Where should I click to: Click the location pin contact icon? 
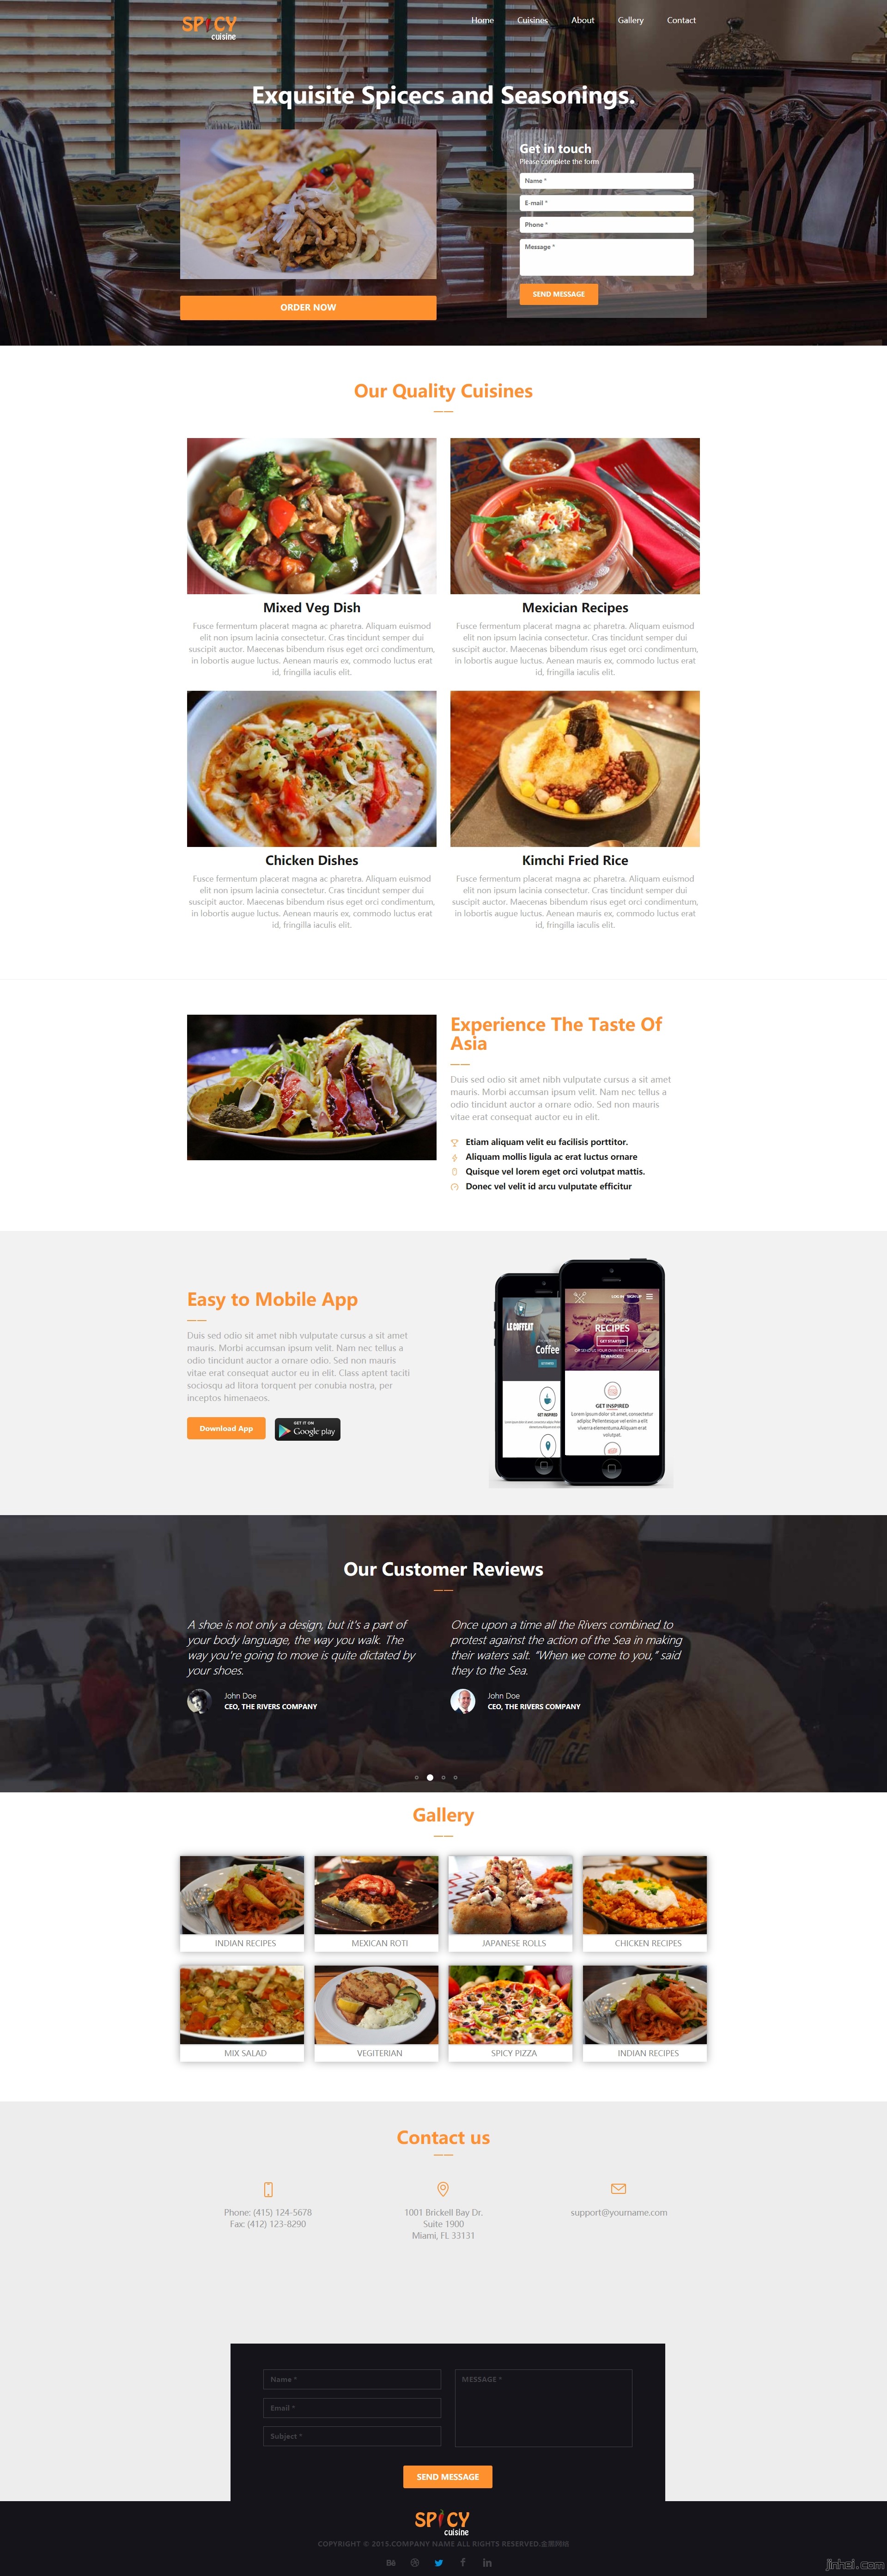(443, 2195)
